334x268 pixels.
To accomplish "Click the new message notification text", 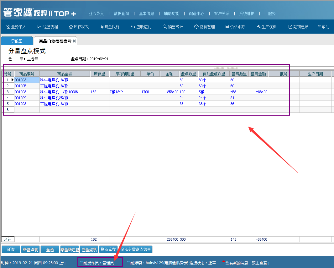I will click(248, 263).
